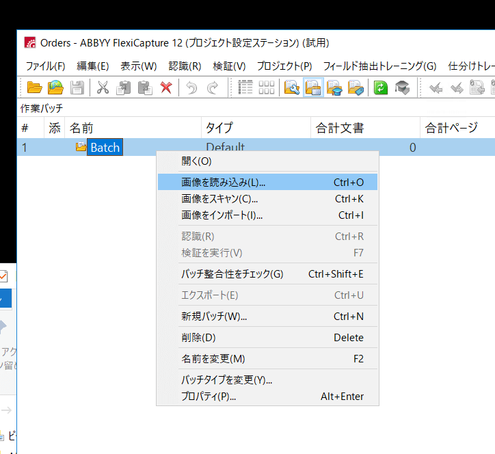Viewport: 495px width, 454px height.
Task: Click the ABBYY FlexiCapture title bar icon
Action: point(30,42)
